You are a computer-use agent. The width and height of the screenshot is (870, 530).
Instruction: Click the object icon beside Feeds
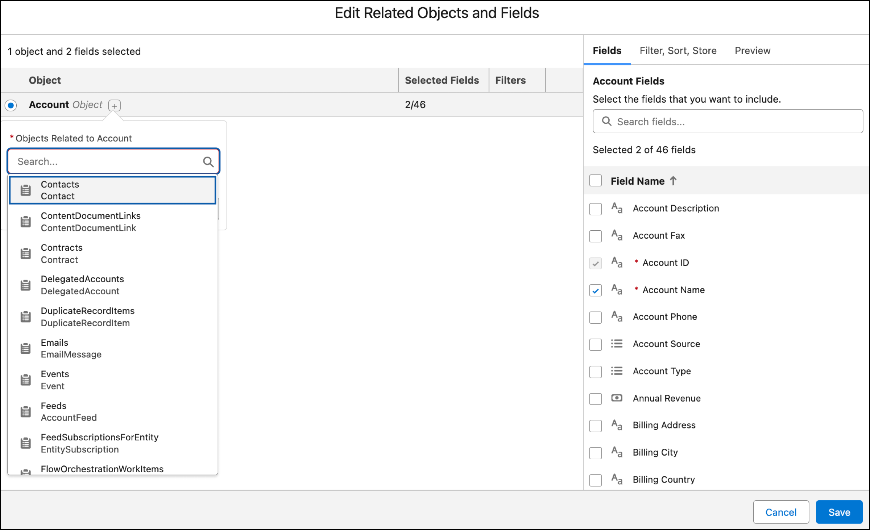pyautogui.click(x=26, y=412)
